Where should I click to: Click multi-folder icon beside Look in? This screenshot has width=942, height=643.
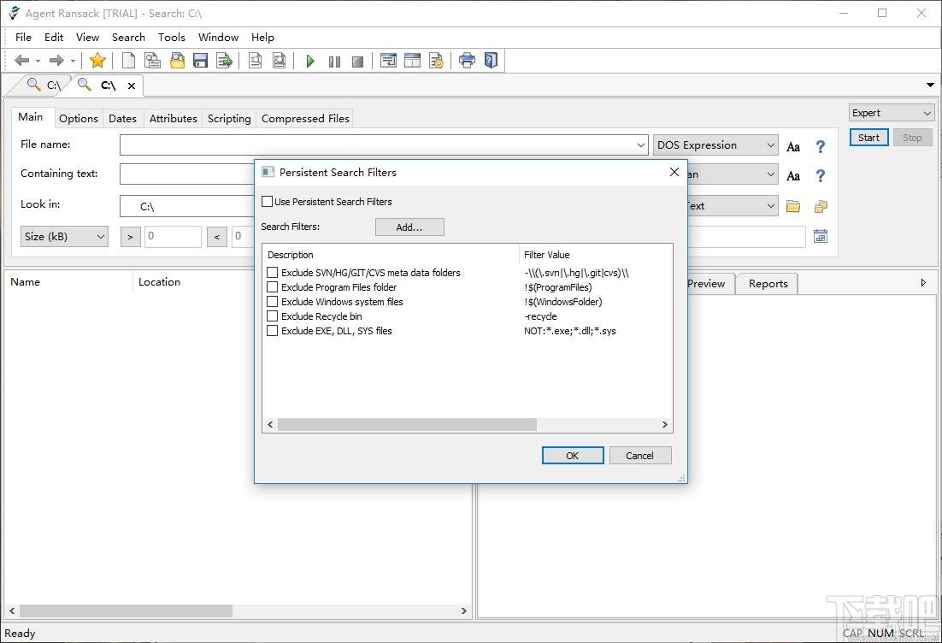[821, 206]
